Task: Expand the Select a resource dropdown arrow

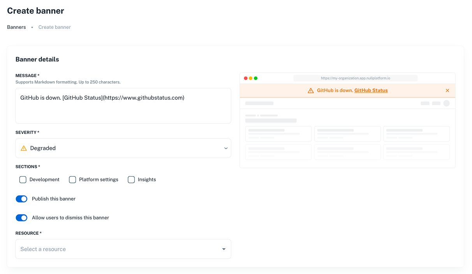Action: click(x=224, y=249)
